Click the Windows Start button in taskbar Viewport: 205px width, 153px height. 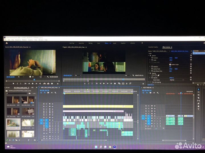pos(96,147)
